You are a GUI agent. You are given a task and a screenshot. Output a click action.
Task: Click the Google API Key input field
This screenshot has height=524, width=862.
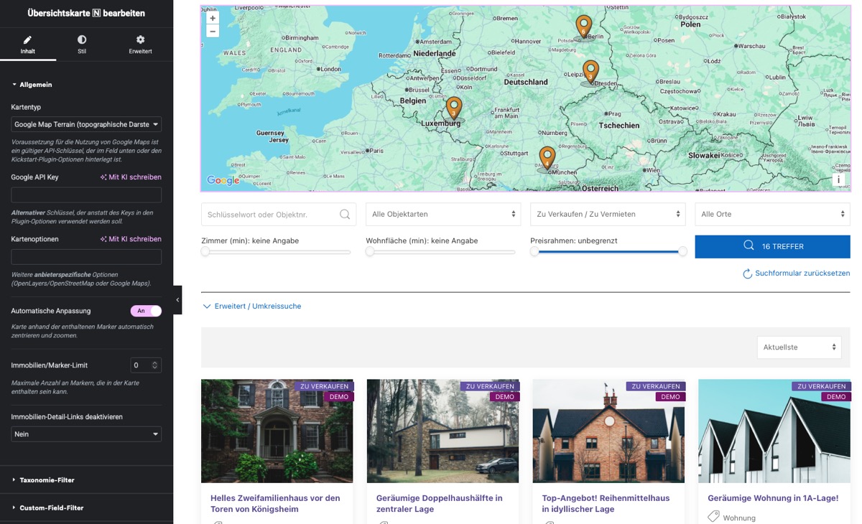86,195
